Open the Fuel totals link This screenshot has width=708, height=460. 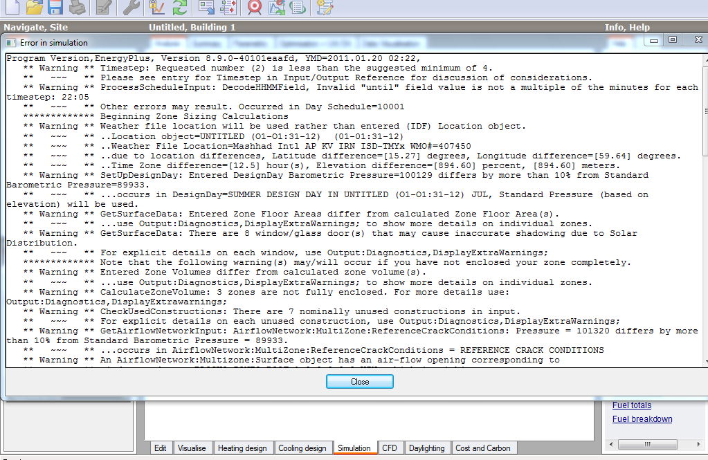632,405
